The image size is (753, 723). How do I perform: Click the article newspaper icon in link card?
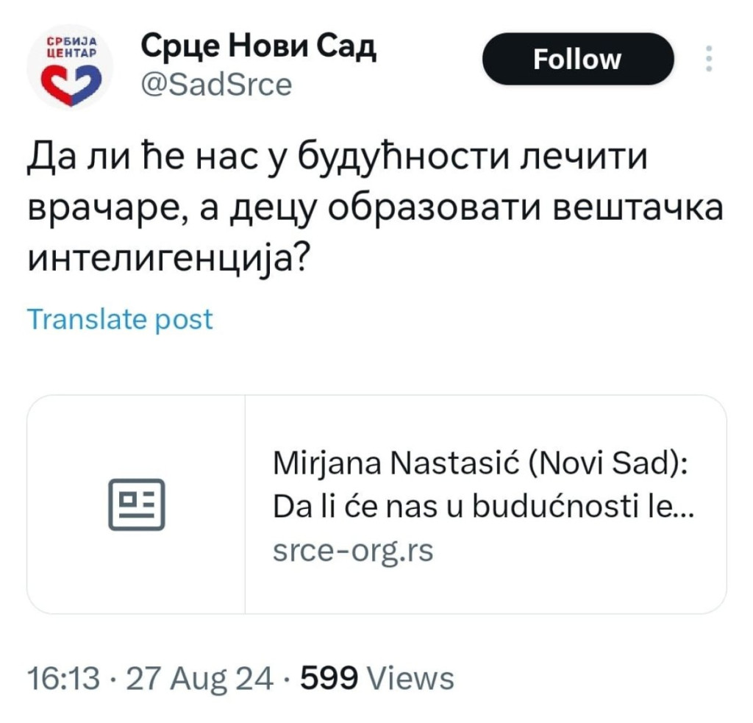click(x=136, y=505)
